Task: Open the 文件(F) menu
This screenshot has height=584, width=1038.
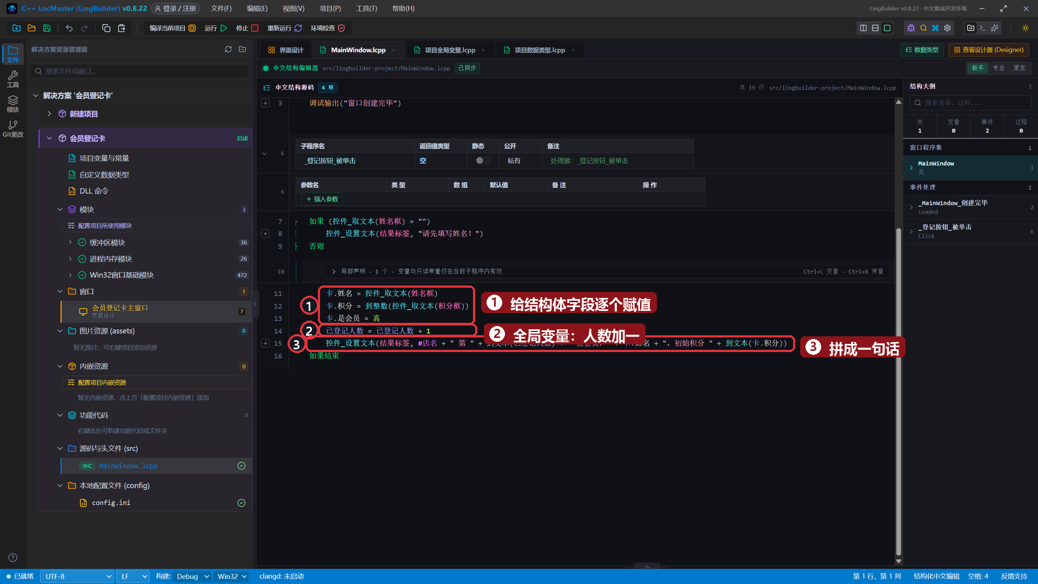Action: (x=221, y=9)
